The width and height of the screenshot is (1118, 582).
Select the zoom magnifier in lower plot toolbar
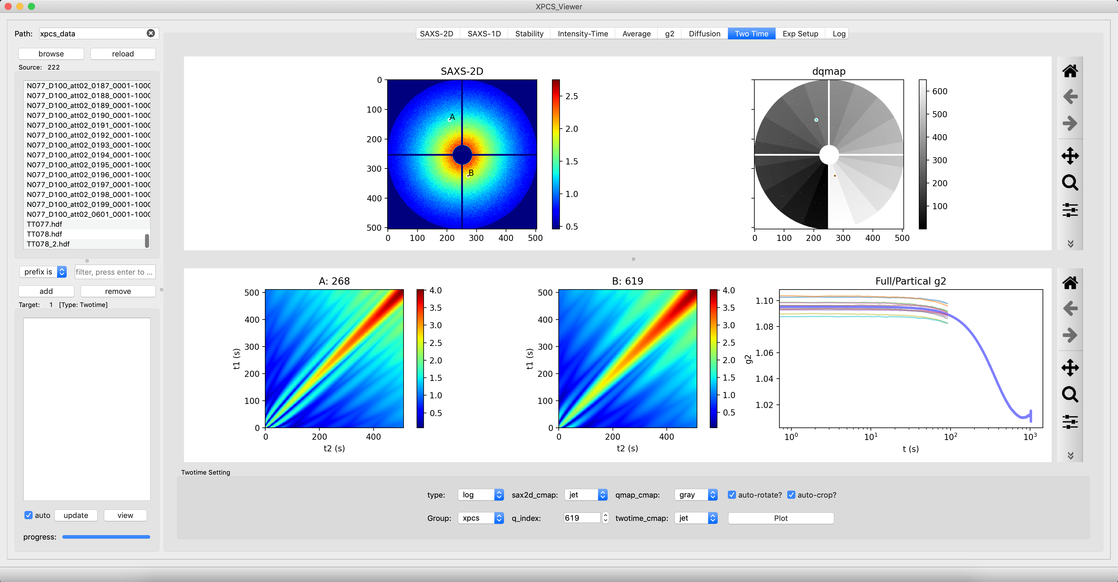(1070, 394)
